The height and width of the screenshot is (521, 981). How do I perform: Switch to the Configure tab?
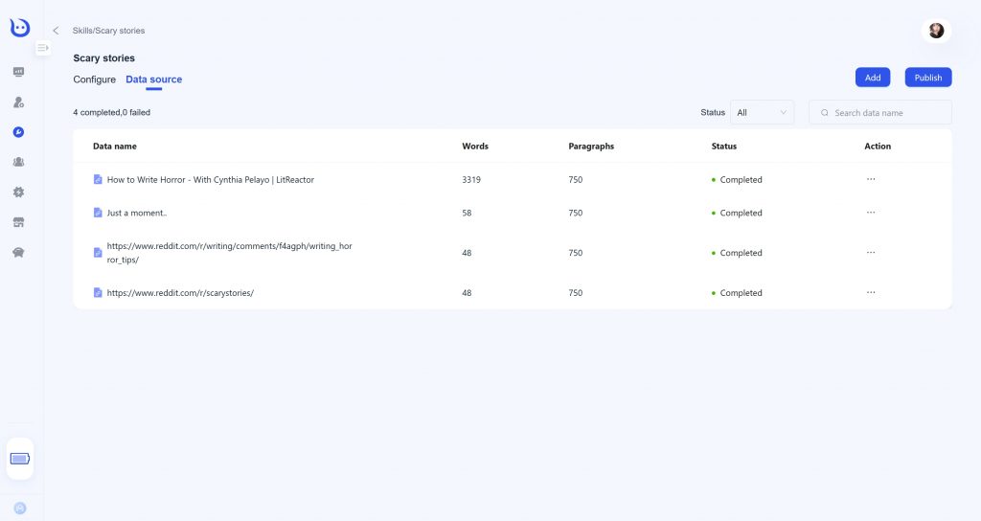[95, 79]
